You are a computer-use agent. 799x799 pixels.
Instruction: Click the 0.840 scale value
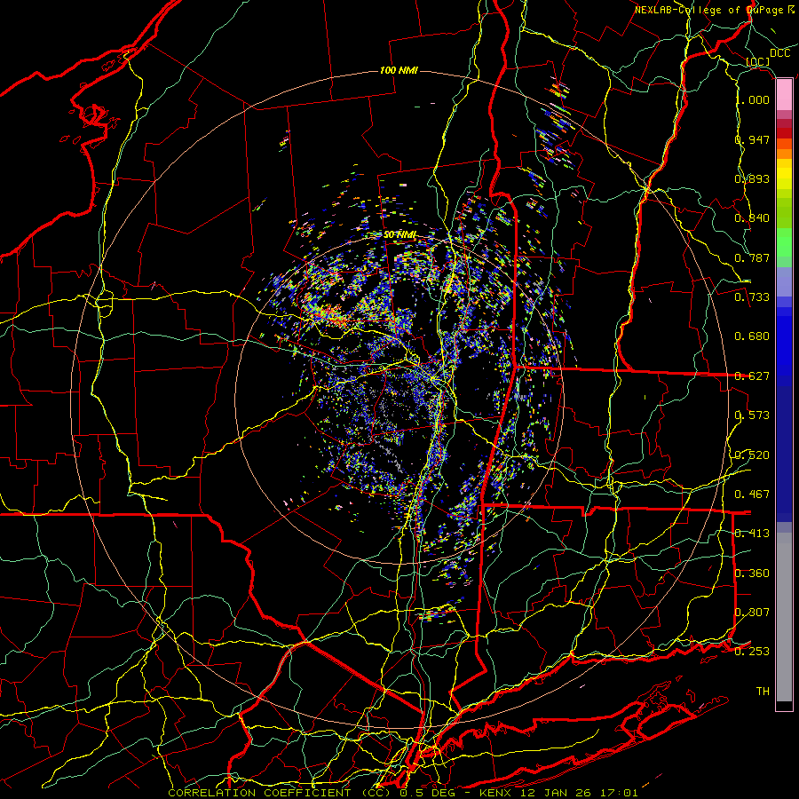point(752,218)
